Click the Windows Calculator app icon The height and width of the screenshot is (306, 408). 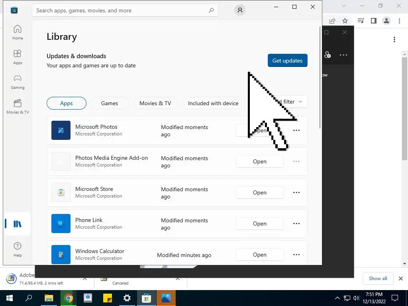pos(61,255)
